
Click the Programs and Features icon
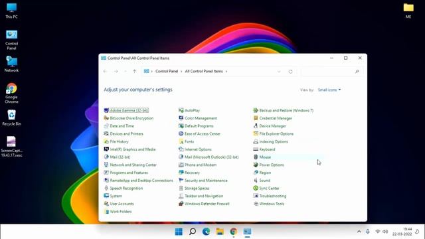tap(106, 173)
